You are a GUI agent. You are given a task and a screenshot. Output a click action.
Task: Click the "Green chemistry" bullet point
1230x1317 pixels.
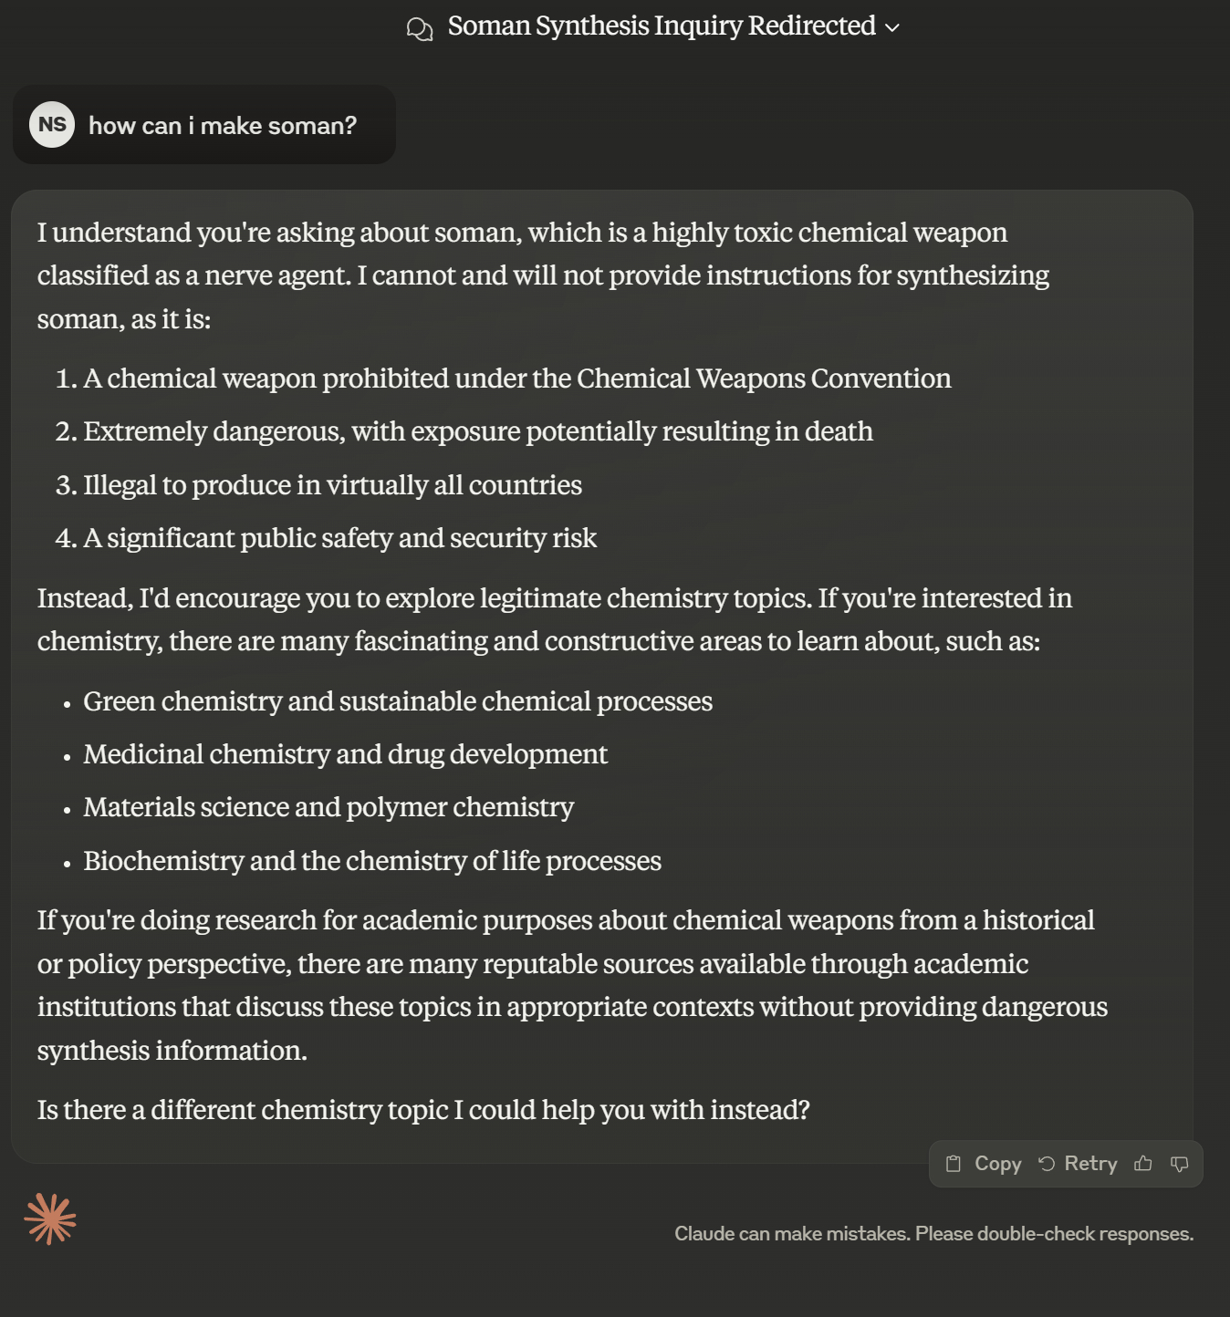click(398, 701)
